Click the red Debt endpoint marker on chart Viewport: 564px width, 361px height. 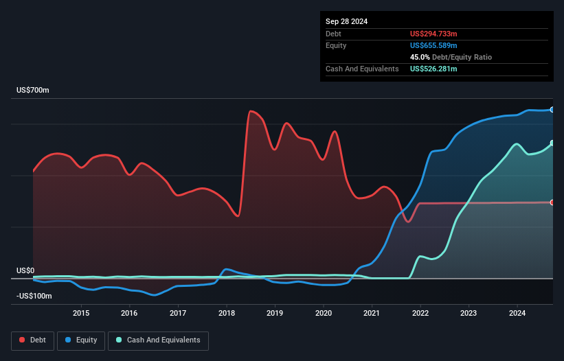(552, 202)
